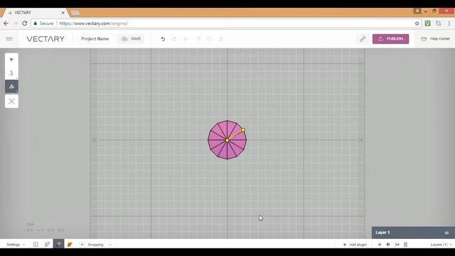455x256 pixels.
Task: Open the Help Center
Action: coord(436,39)
